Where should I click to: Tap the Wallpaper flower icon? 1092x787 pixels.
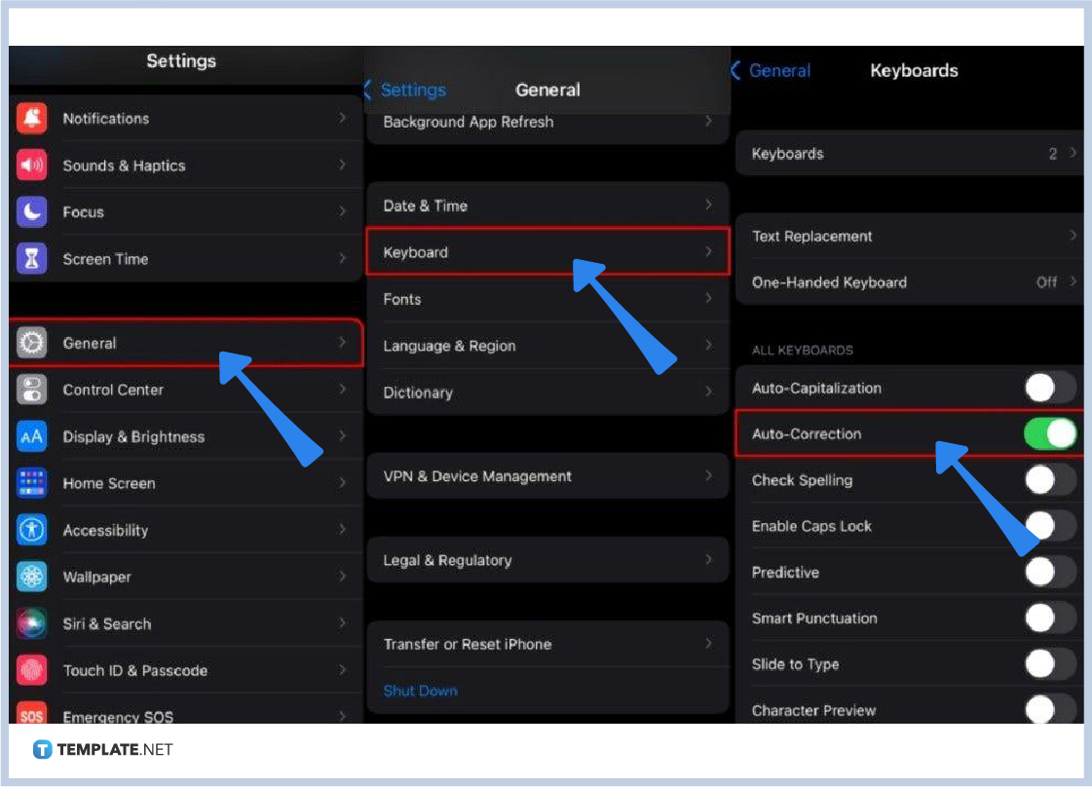coord(31,577)
